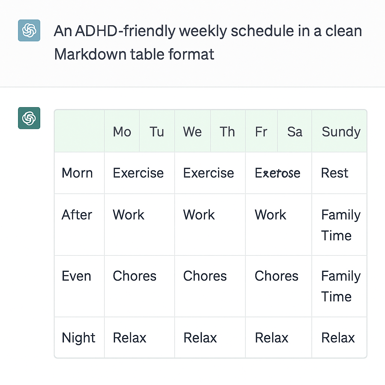The image size is (385, 385).
Task: Click the green assistant avatar icon
Action: (29, 118)
